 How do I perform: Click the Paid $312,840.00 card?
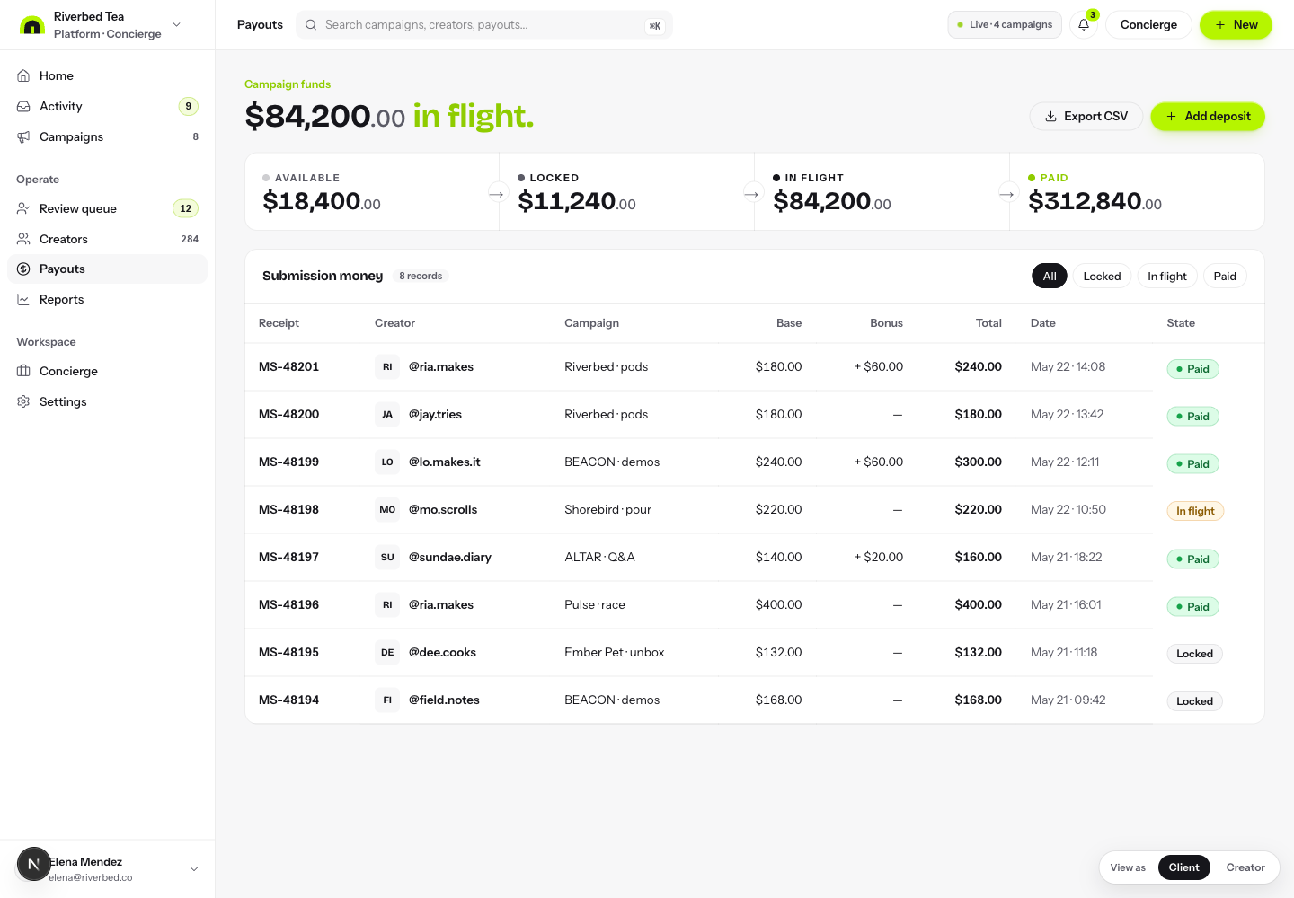(1137, 191)
